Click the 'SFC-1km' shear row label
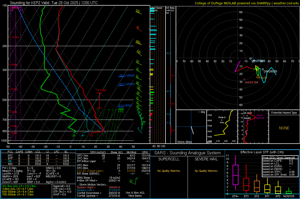Viewport: 300px width, 199px height. click(x=83, y=156)
